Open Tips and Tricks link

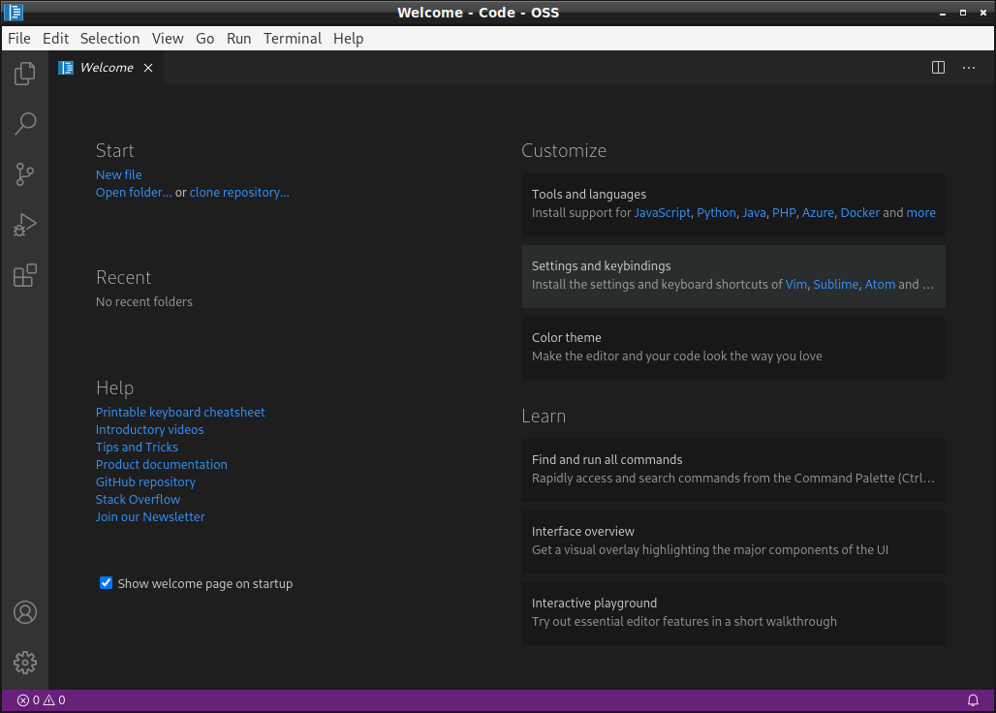pos(137,447)
